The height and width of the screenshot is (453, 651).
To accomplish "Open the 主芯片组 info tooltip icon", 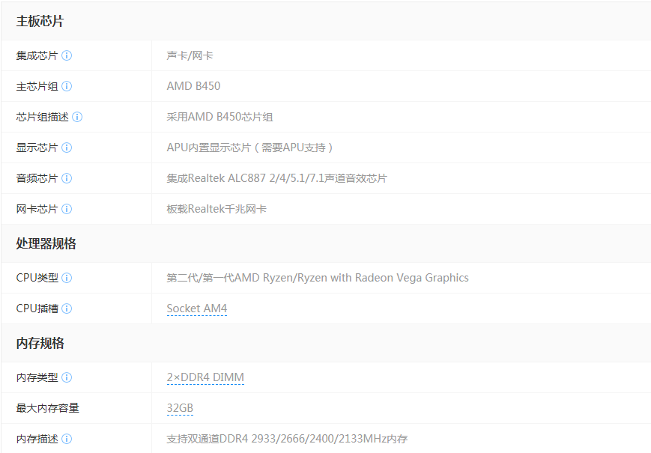I will [x=67, y=86].
